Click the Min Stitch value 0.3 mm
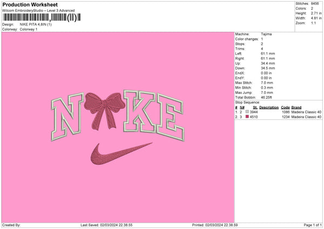The width and height of the screenshot is (324, 229). pos(267,87)
